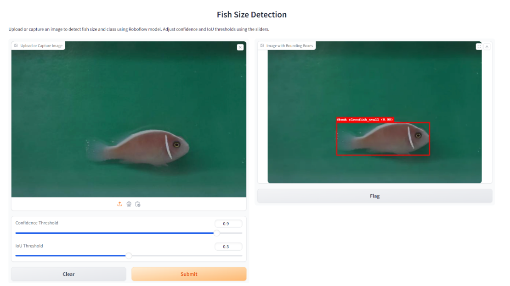Switch to webcam capture source

click(129, 204)
